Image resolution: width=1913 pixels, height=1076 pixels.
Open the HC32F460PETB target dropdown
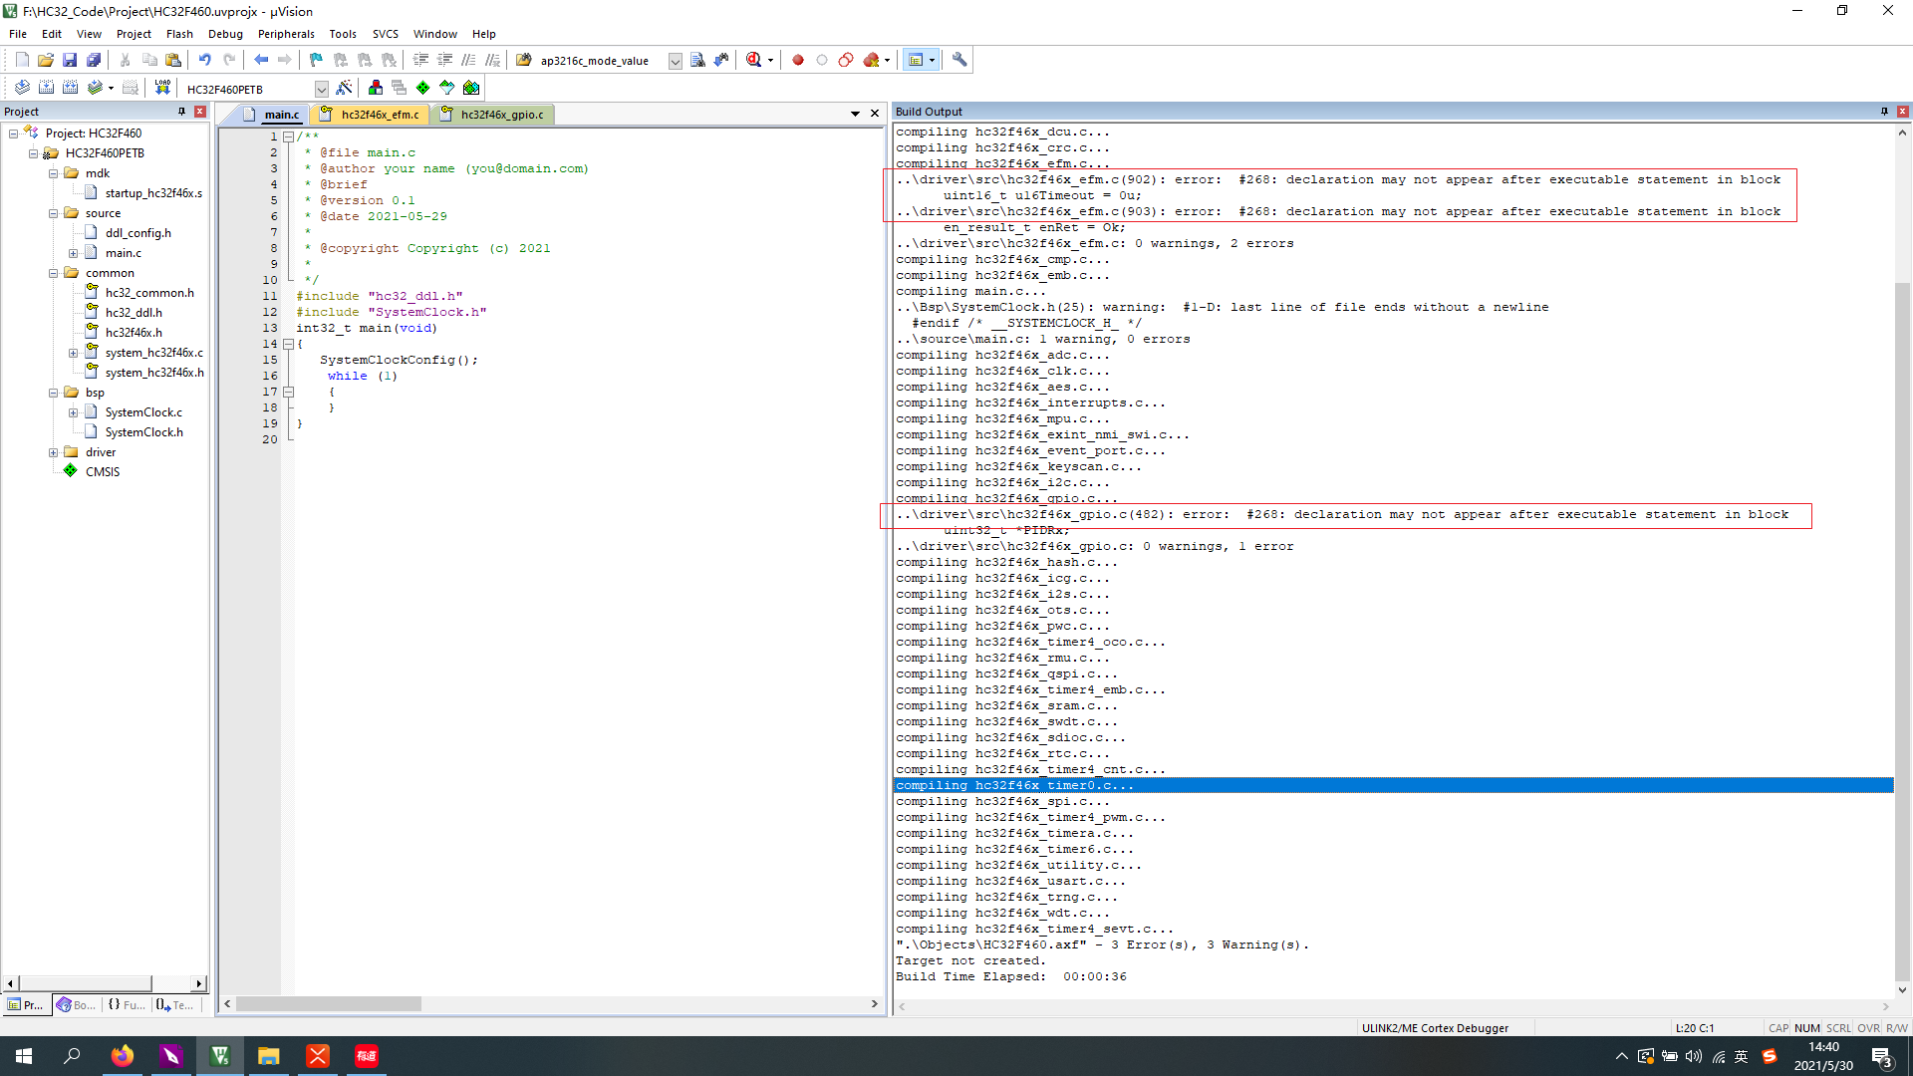[x=321, y=89]
